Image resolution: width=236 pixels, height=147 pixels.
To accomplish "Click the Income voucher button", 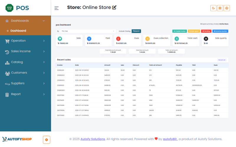I will (x=220, y=31).
